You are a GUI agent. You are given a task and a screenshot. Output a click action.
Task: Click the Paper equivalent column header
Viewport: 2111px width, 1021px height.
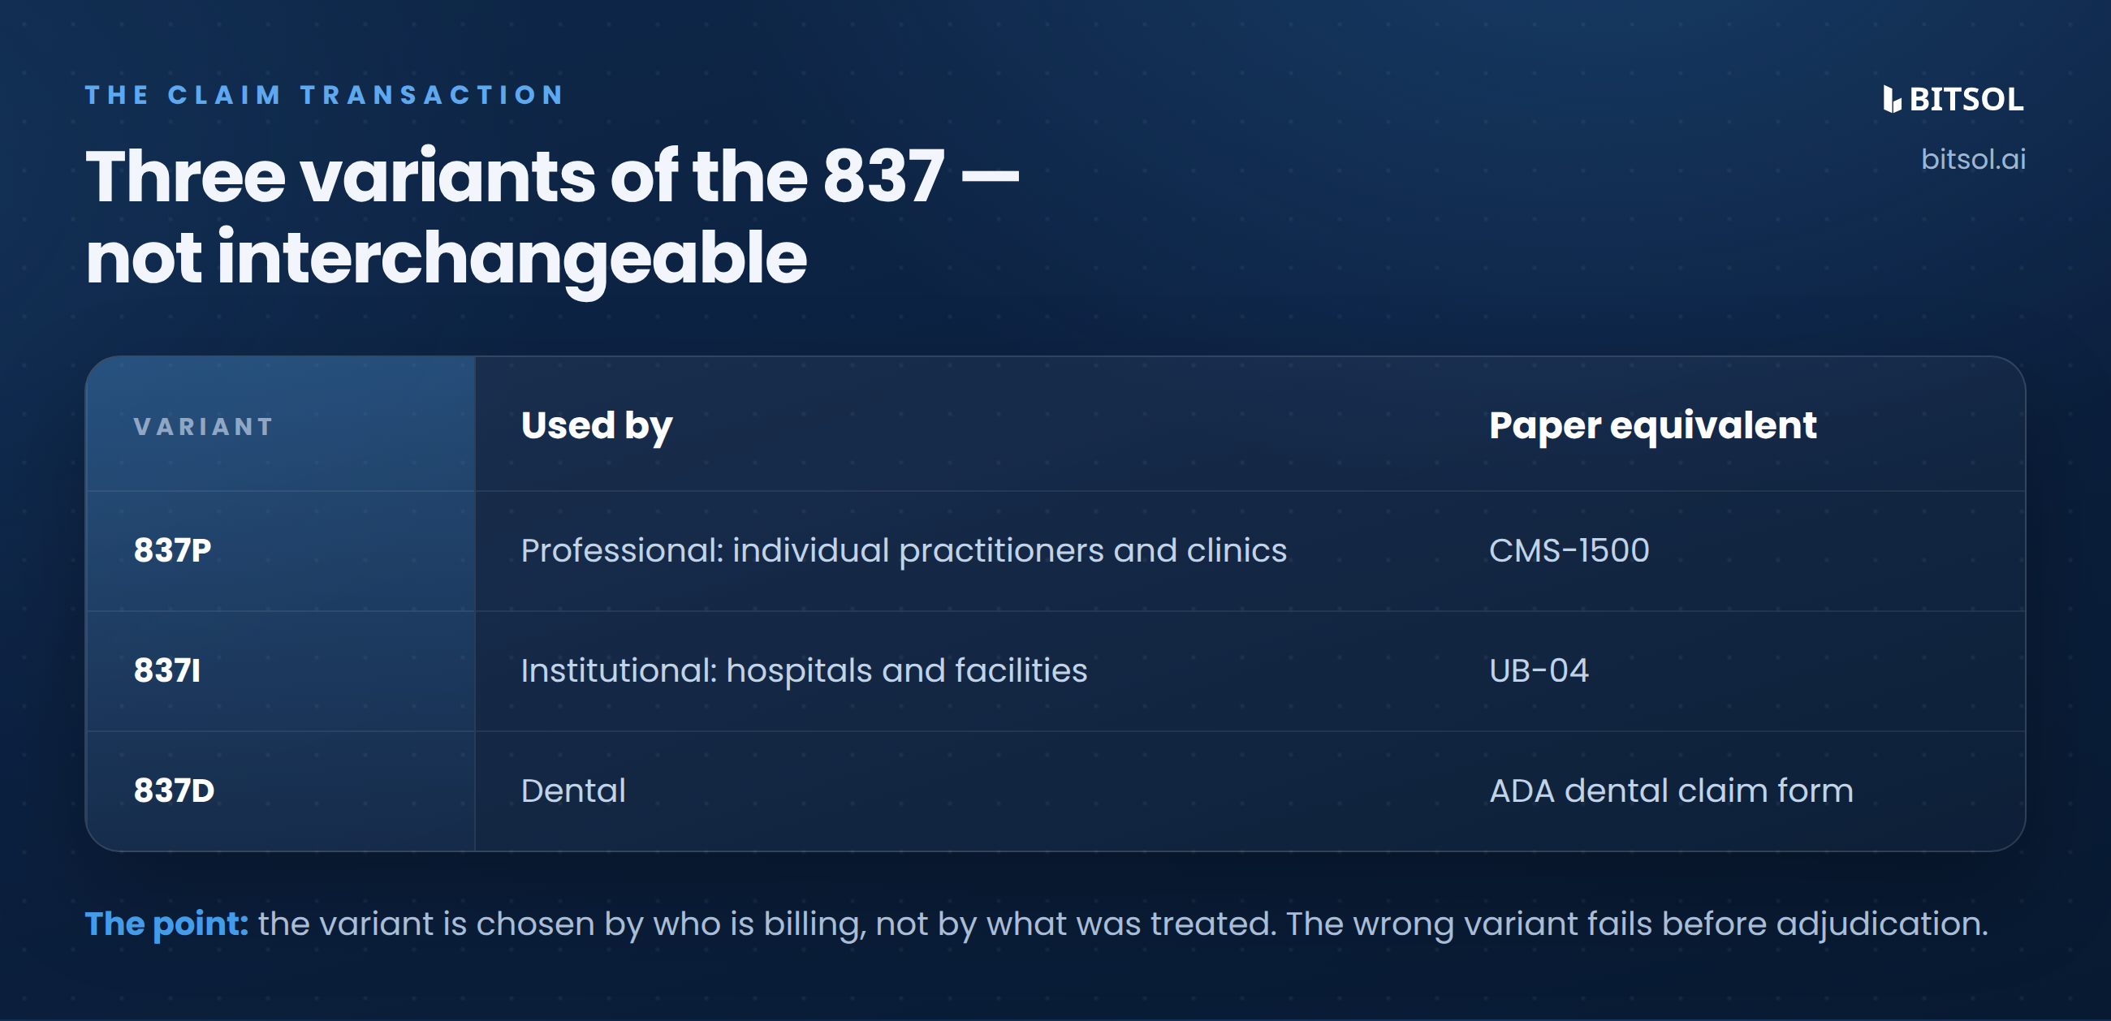[1652, 426]
